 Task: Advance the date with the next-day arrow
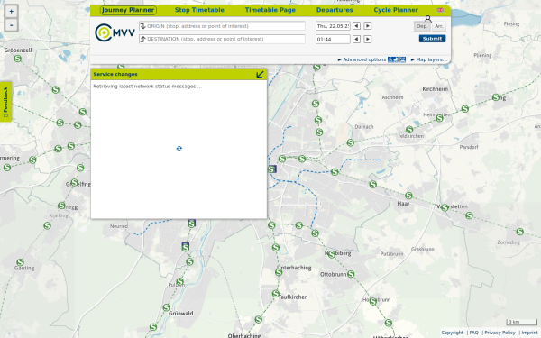click(368, 26)
